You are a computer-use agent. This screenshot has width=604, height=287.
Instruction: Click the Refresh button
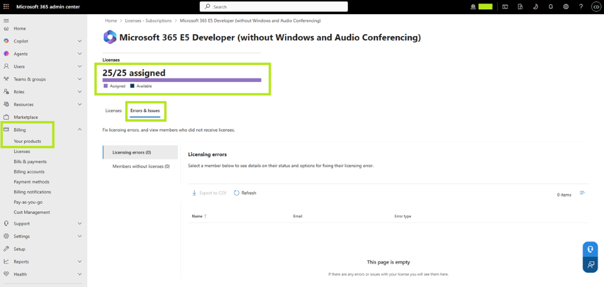pyautogui.click(x=245, y=193)
